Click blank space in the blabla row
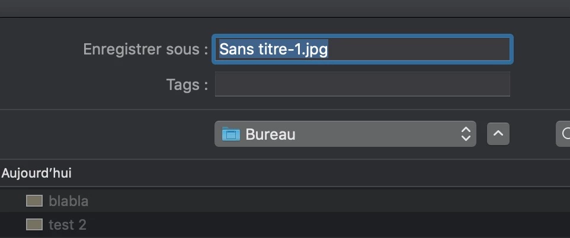Screen dimensions: 570x238 (327, 201)
